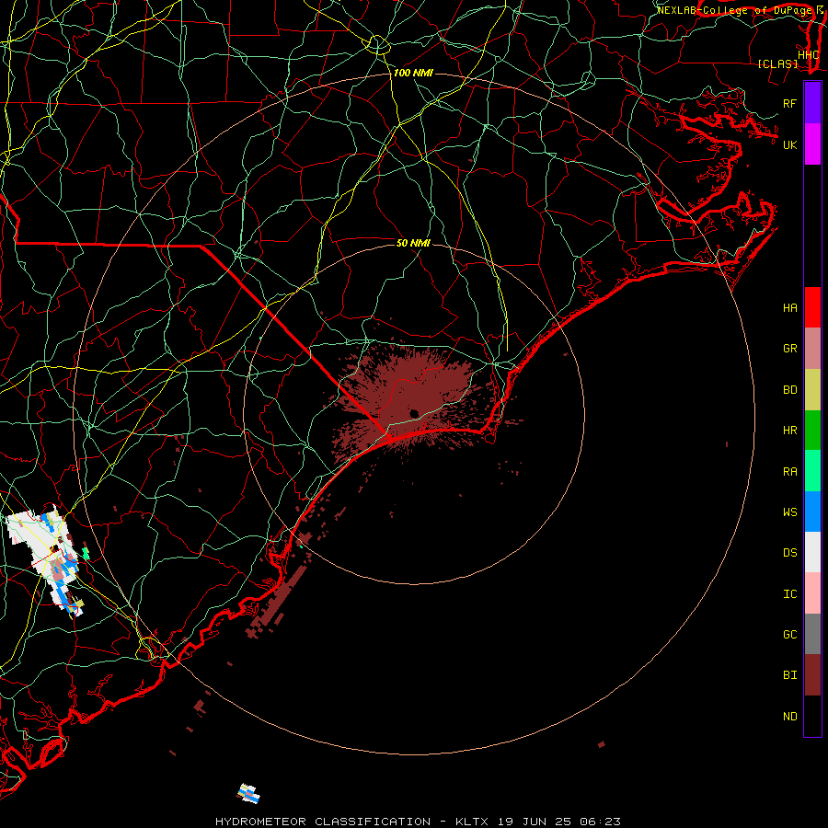Pick the RA bright green swatch

pyautogui.click(x=812, y=471)
